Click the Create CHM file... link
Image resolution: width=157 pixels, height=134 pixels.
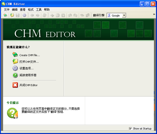(x=30, y=55)
